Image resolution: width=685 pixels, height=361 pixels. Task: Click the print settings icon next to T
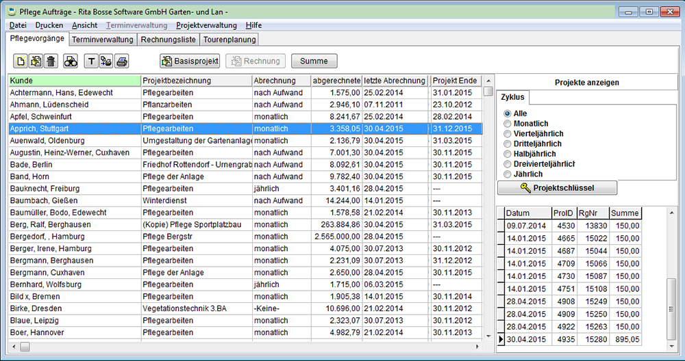pos(106,62)
